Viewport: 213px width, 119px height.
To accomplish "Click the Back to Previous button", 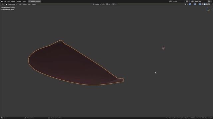I will [35, 1].
